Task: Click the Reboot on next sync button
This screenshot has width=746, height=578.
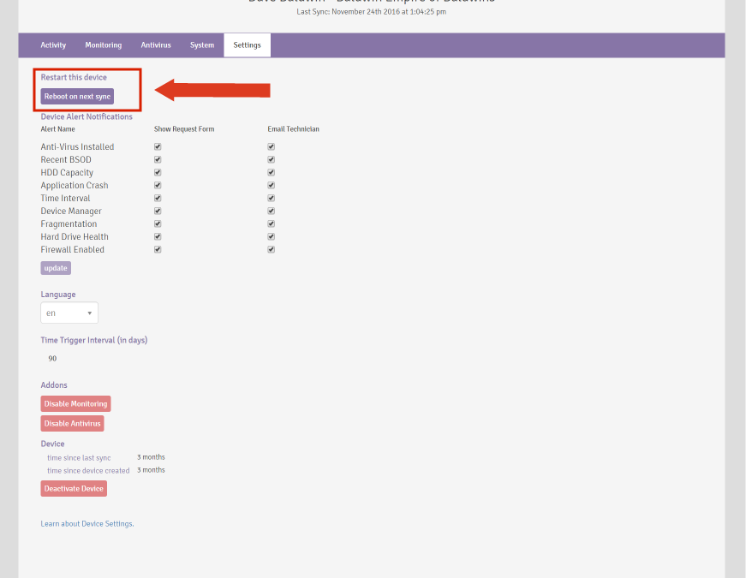Action: (x=77, y=97)
